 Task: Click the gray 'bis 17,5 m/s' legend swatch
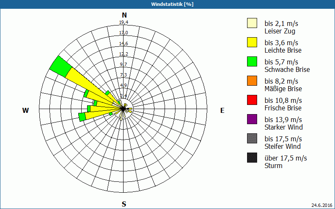[x=252, y=138]
